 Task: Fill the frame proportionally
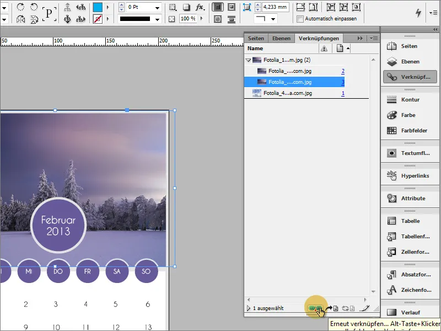click(300, 7)
